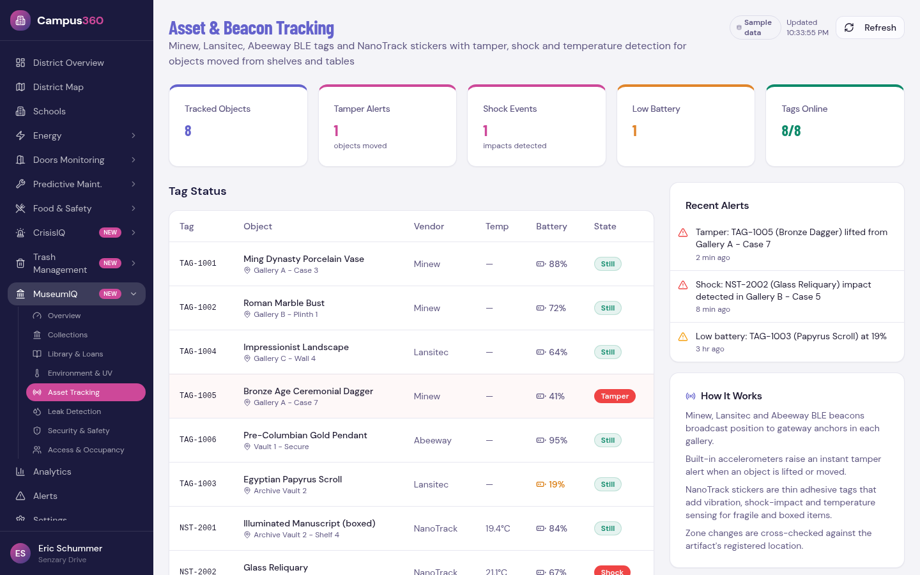The image size is (920, 575).
Task: Click the 19.4°C temperature value
Action: pyautogui.click(x=498, y=528)
